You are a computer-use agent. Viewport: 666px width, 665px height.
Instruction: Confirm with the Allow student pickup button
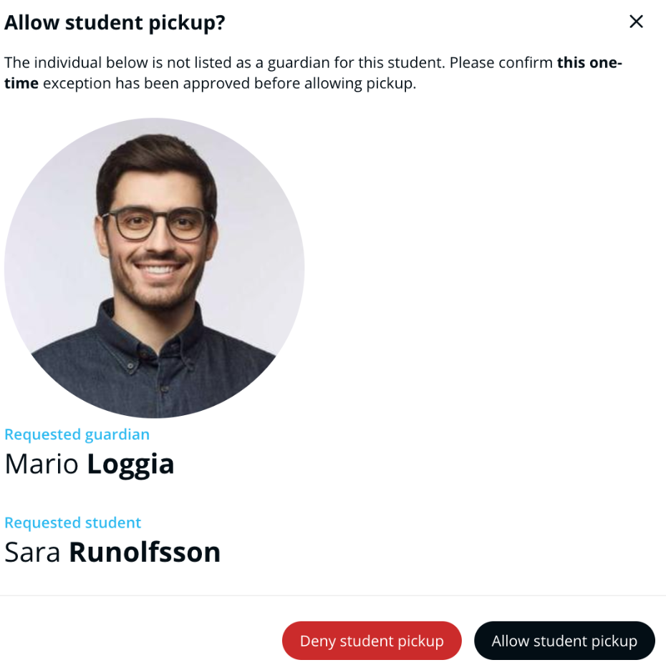click(564, 641)
